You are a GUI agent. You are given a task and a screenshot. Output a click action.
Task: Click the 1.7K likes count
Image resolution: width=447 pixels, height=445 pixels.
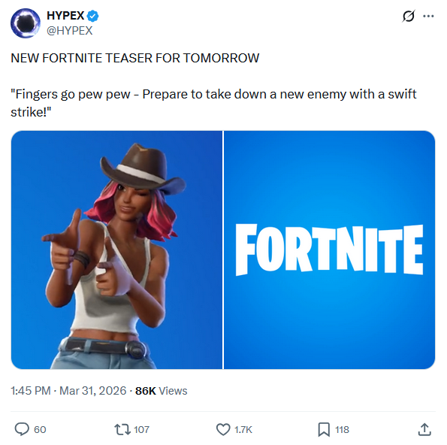pyautogui.click(x=243, y=430)
